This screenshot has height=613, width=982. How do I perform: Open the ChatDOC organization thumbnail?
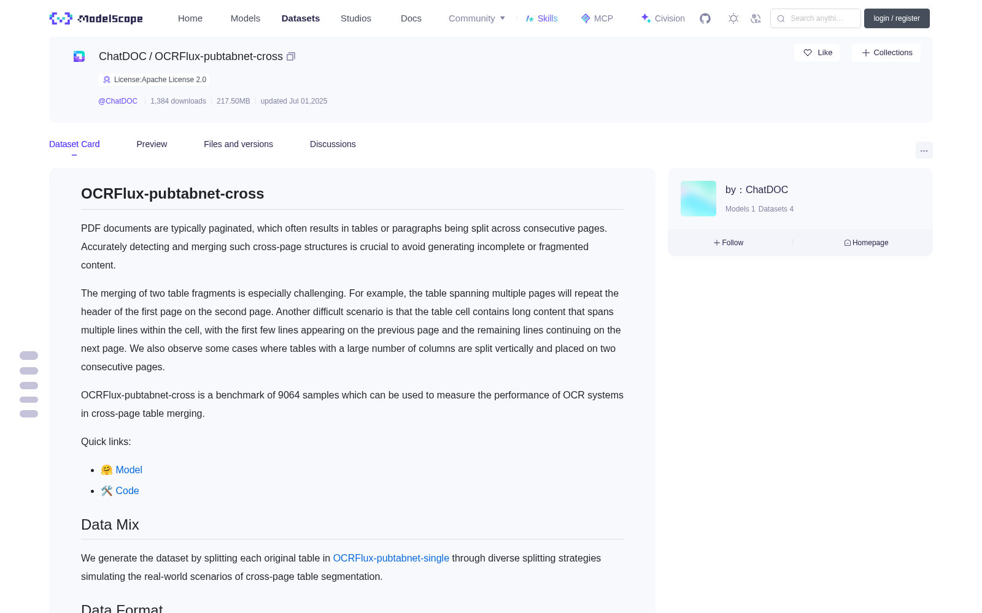(698, 199)
